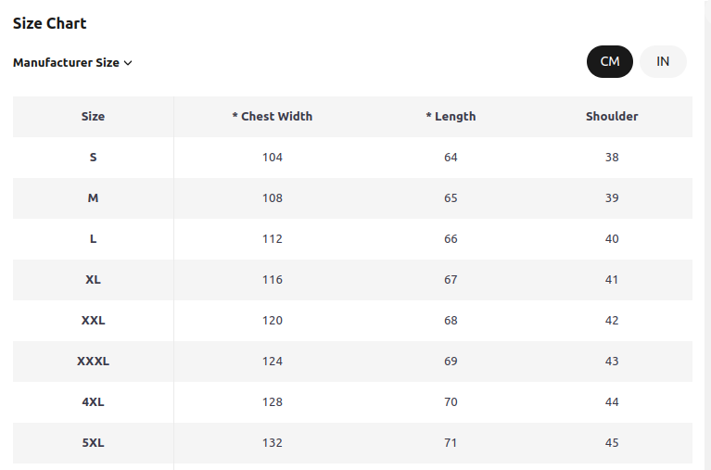Click the chevron next to Manufacturer Size
711x470 pixels.
pos(128,63)
